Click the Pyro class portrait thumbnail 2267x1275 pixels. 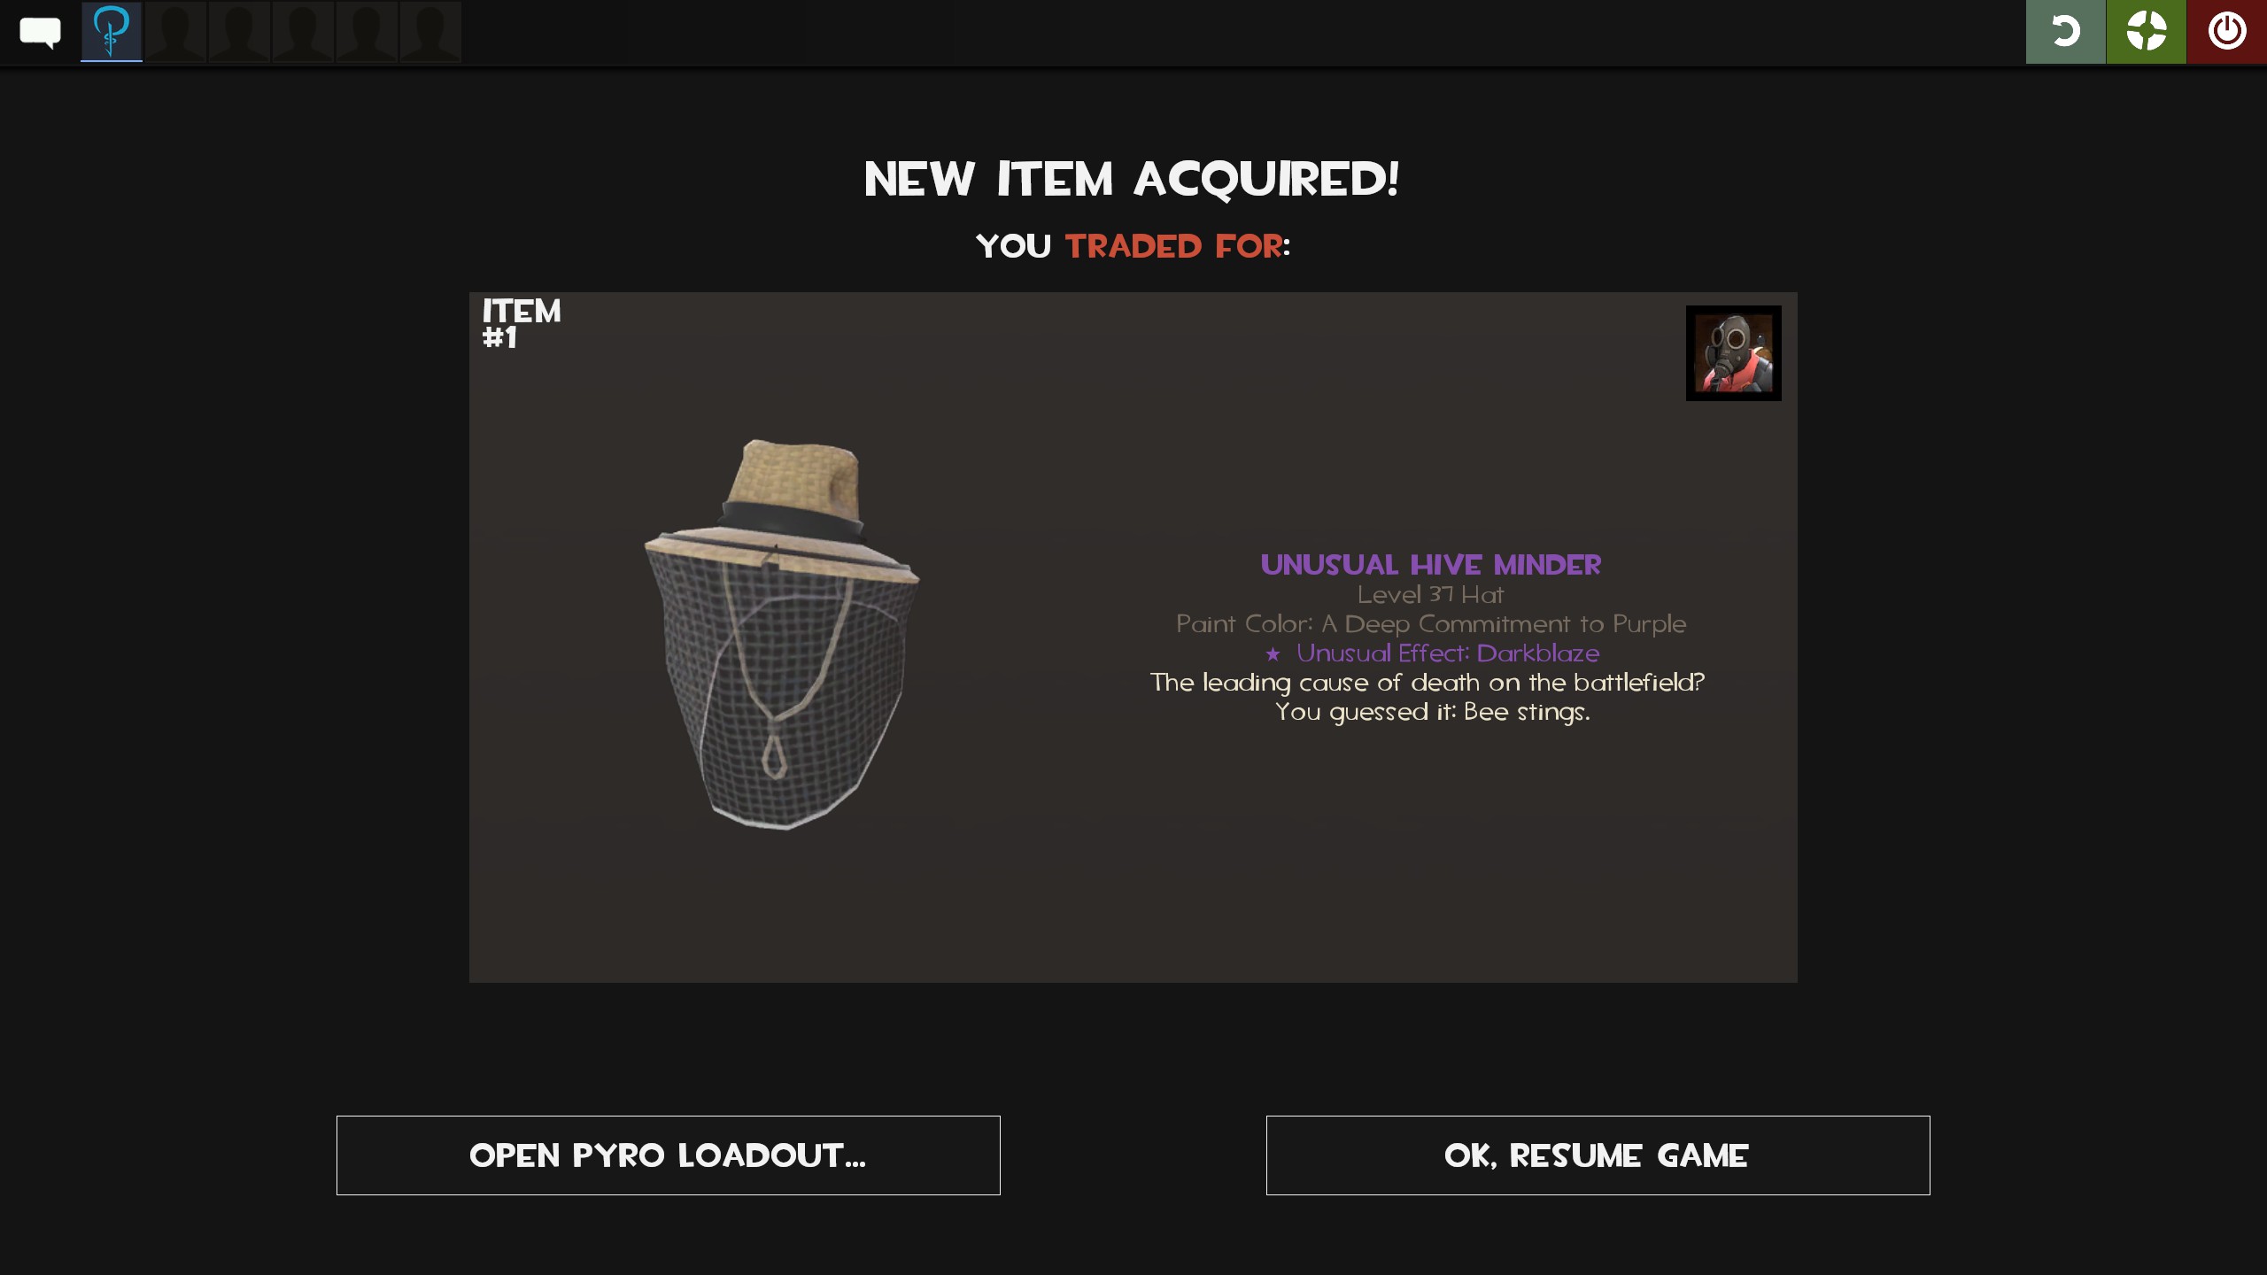1733,353
